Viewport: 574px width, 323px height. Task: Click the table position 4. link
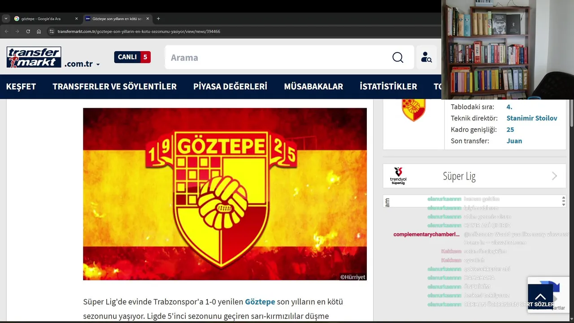(509, 107)
